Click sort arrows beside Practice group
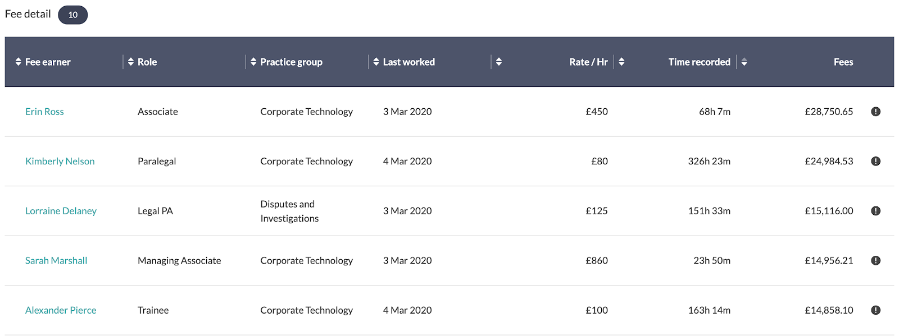 [253, 62]
